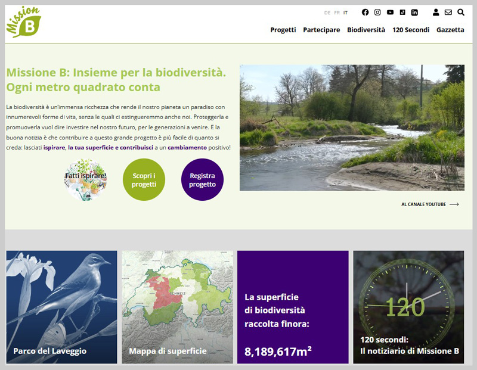Click the YouTube icon in header
This screenshot has height=370, width=477.
click(390, 13)
